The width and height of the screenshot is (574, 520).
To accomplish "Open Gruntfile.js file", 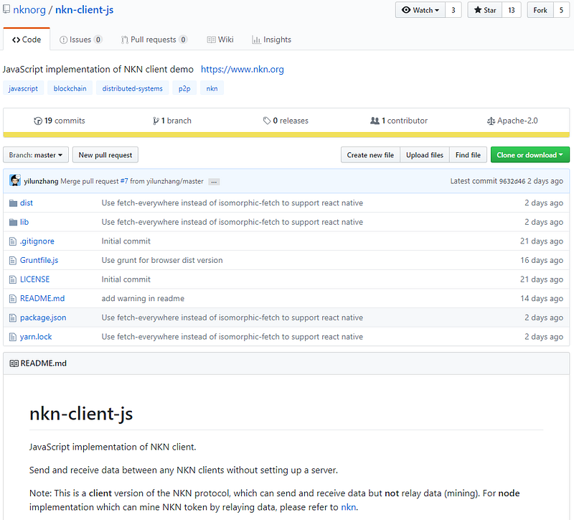I will coord(39,260).
